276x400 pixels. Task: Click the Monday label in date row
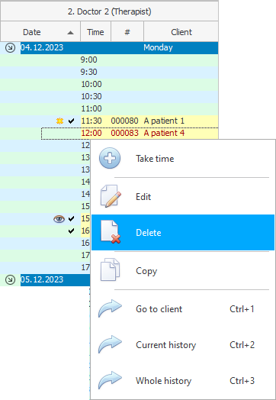[x=158, y=47]
